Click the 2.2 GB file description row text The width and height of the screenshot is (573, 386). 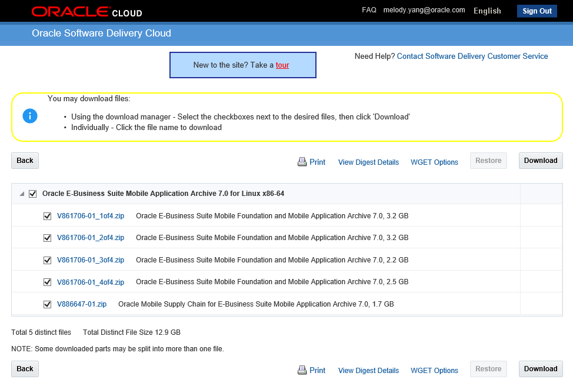click(272, 260)
